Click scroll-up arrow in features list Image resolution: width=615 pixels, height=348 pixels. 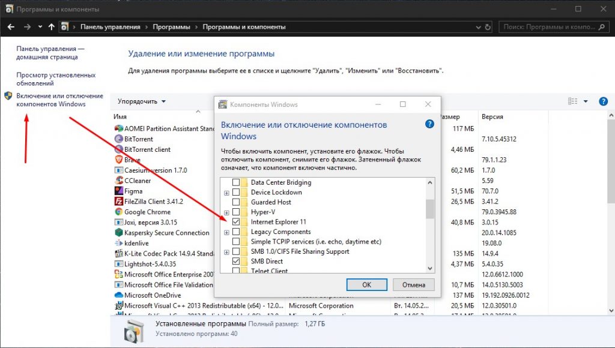tap(430, 182)
